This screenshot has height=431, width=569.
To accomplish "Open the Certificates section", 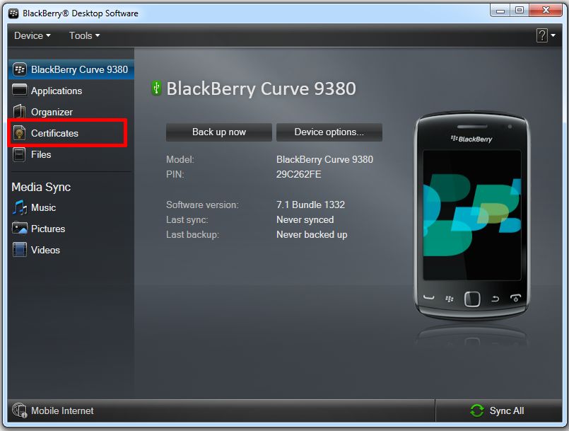I will point(54,133).
